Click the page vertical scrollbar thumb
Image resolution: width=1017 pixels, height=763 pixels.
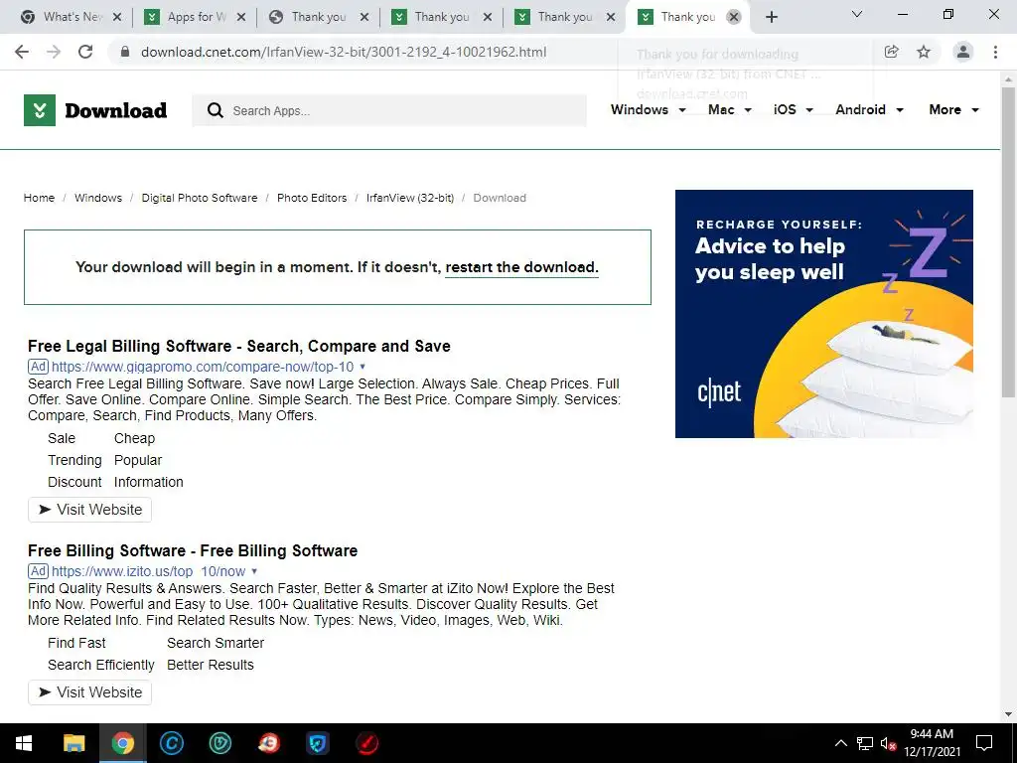(1008, 240)
